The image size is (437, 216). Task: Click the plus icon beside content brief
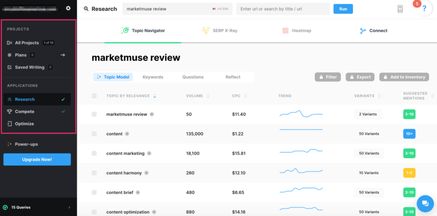pyautogui.click(x=138, y=193)
